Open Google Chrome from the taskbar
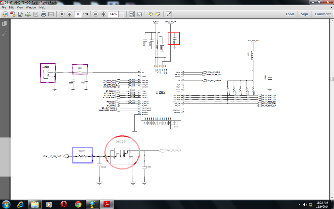 (78, 204)
